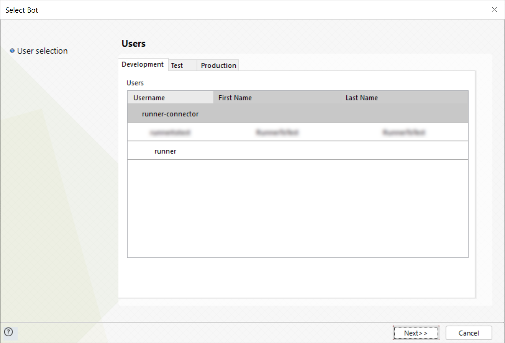Select the runner user row
The height and width of the screenshot is (343, 505).
click(298, 151)
